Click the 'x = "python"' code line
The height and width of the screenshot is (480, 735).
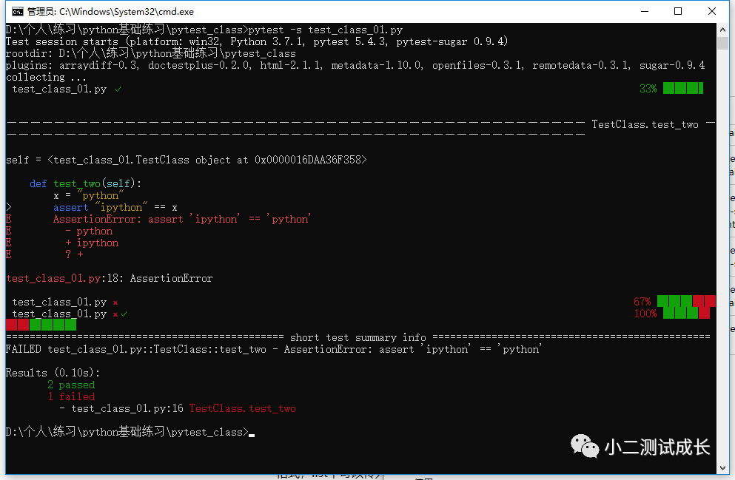[x=89, y=195]
